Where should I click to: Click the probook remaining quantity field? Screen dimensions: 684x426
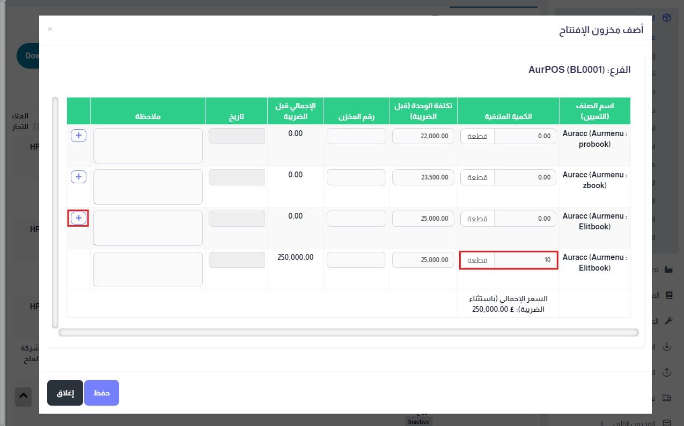coord(525,136)
